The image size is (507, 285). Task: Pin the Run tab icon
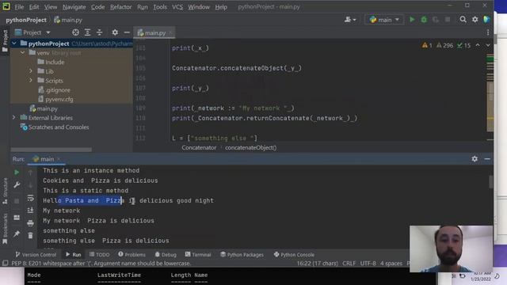tap(17, 234)
